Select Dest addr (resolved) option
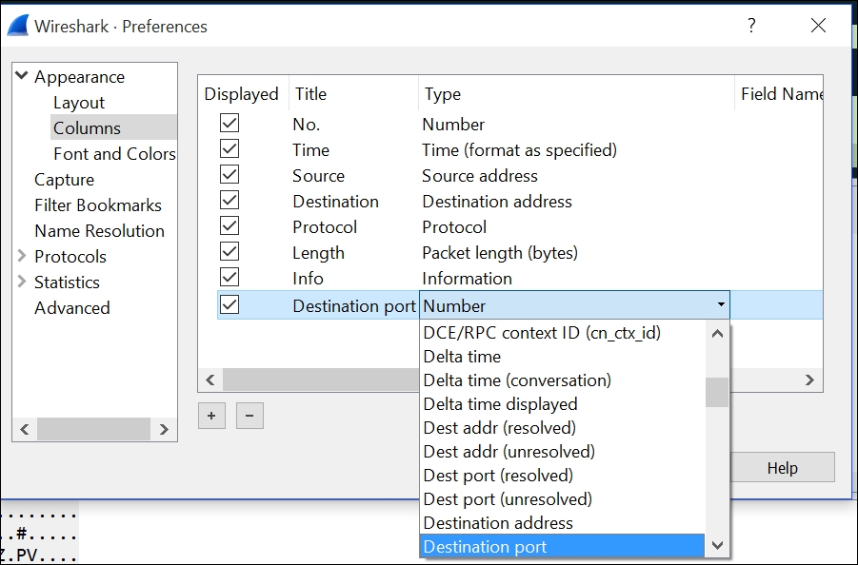This screenshot has height=565, width=858. click(x=563, y=428)
